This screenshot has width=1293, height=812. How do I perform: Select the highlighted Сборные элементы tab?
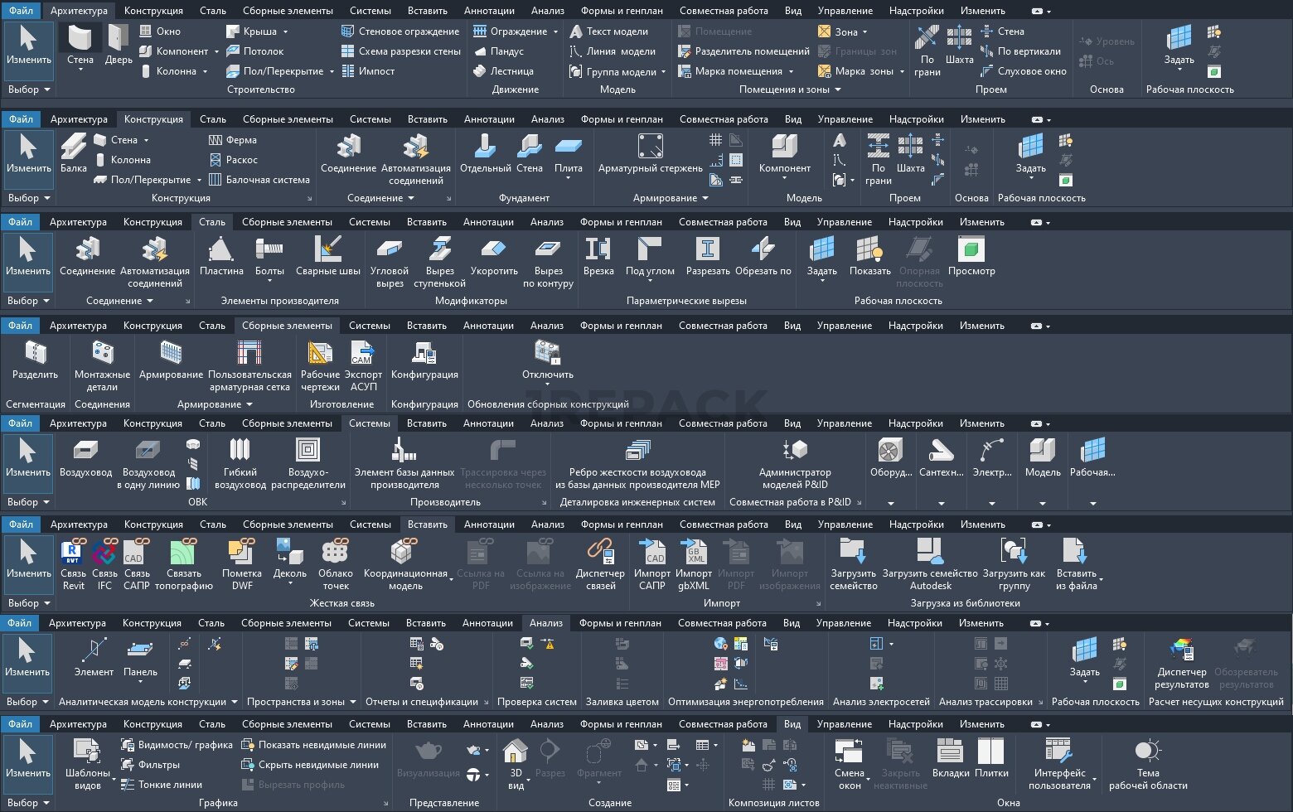[x=287, y=326]
